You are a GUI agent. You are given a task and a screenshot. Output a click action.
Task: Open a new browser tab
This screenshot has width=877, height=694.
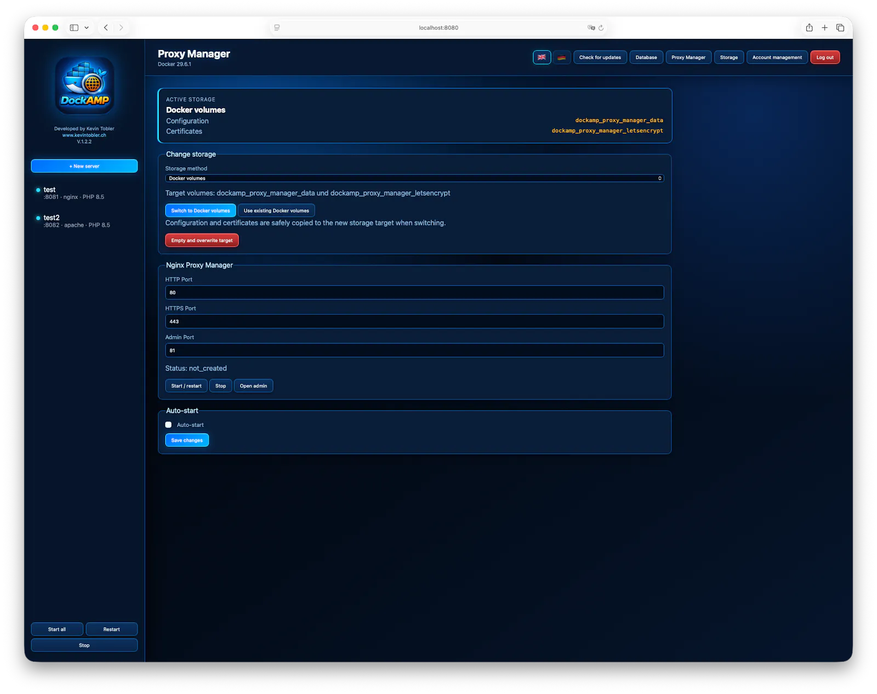click(824, 27)
